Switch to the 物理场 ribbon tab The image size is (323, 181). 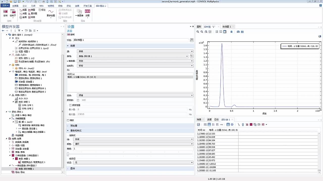click(51, 6)
